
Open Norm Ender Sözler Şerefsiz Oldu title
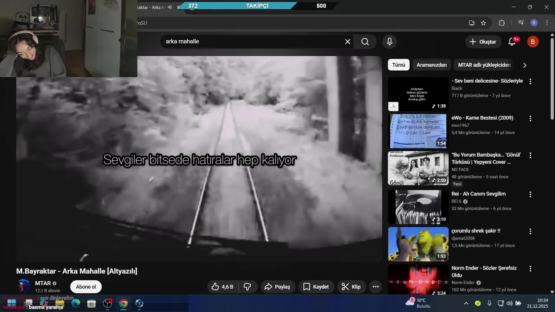pos(484,272)
